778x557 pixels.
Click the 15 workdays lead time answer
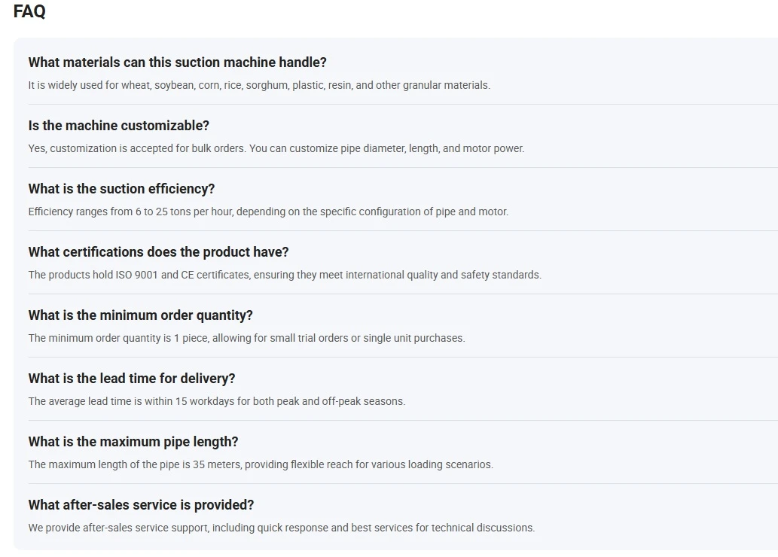217,401
